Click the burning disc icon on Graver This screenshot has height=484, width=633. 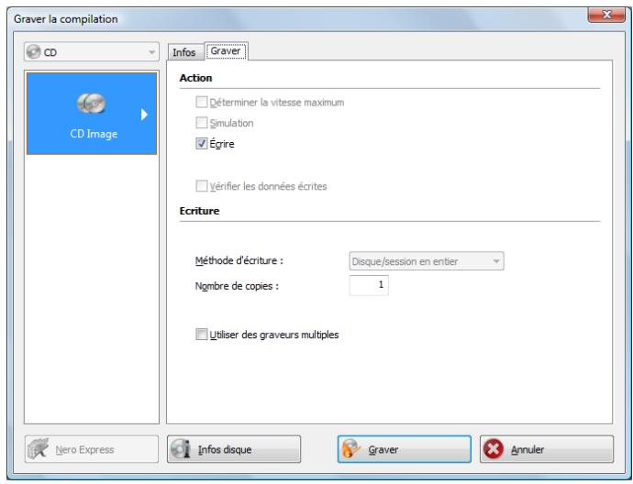(x=350, y=449)
